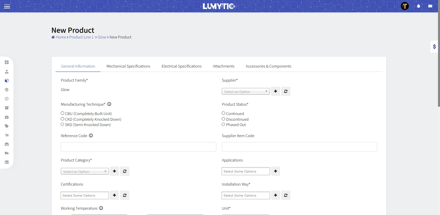The width and height of the screenshot is (440, 215).
Task: Open the hamburger menu in the header
Action: tap(7, 6)
